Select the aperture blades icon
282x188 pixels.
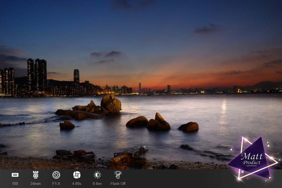click(x=56, y=175)
